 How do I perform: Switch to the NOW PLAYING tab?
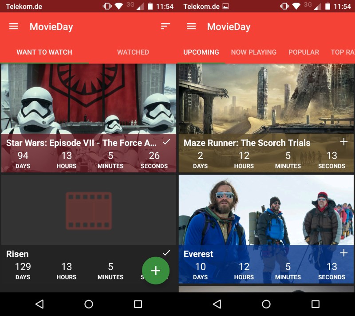pyautogui.click(x=254, y=52)
